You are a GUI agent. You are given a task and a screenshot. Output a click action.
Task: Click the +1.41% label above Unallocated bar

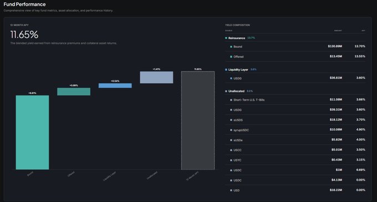click(x=156, y=69)
